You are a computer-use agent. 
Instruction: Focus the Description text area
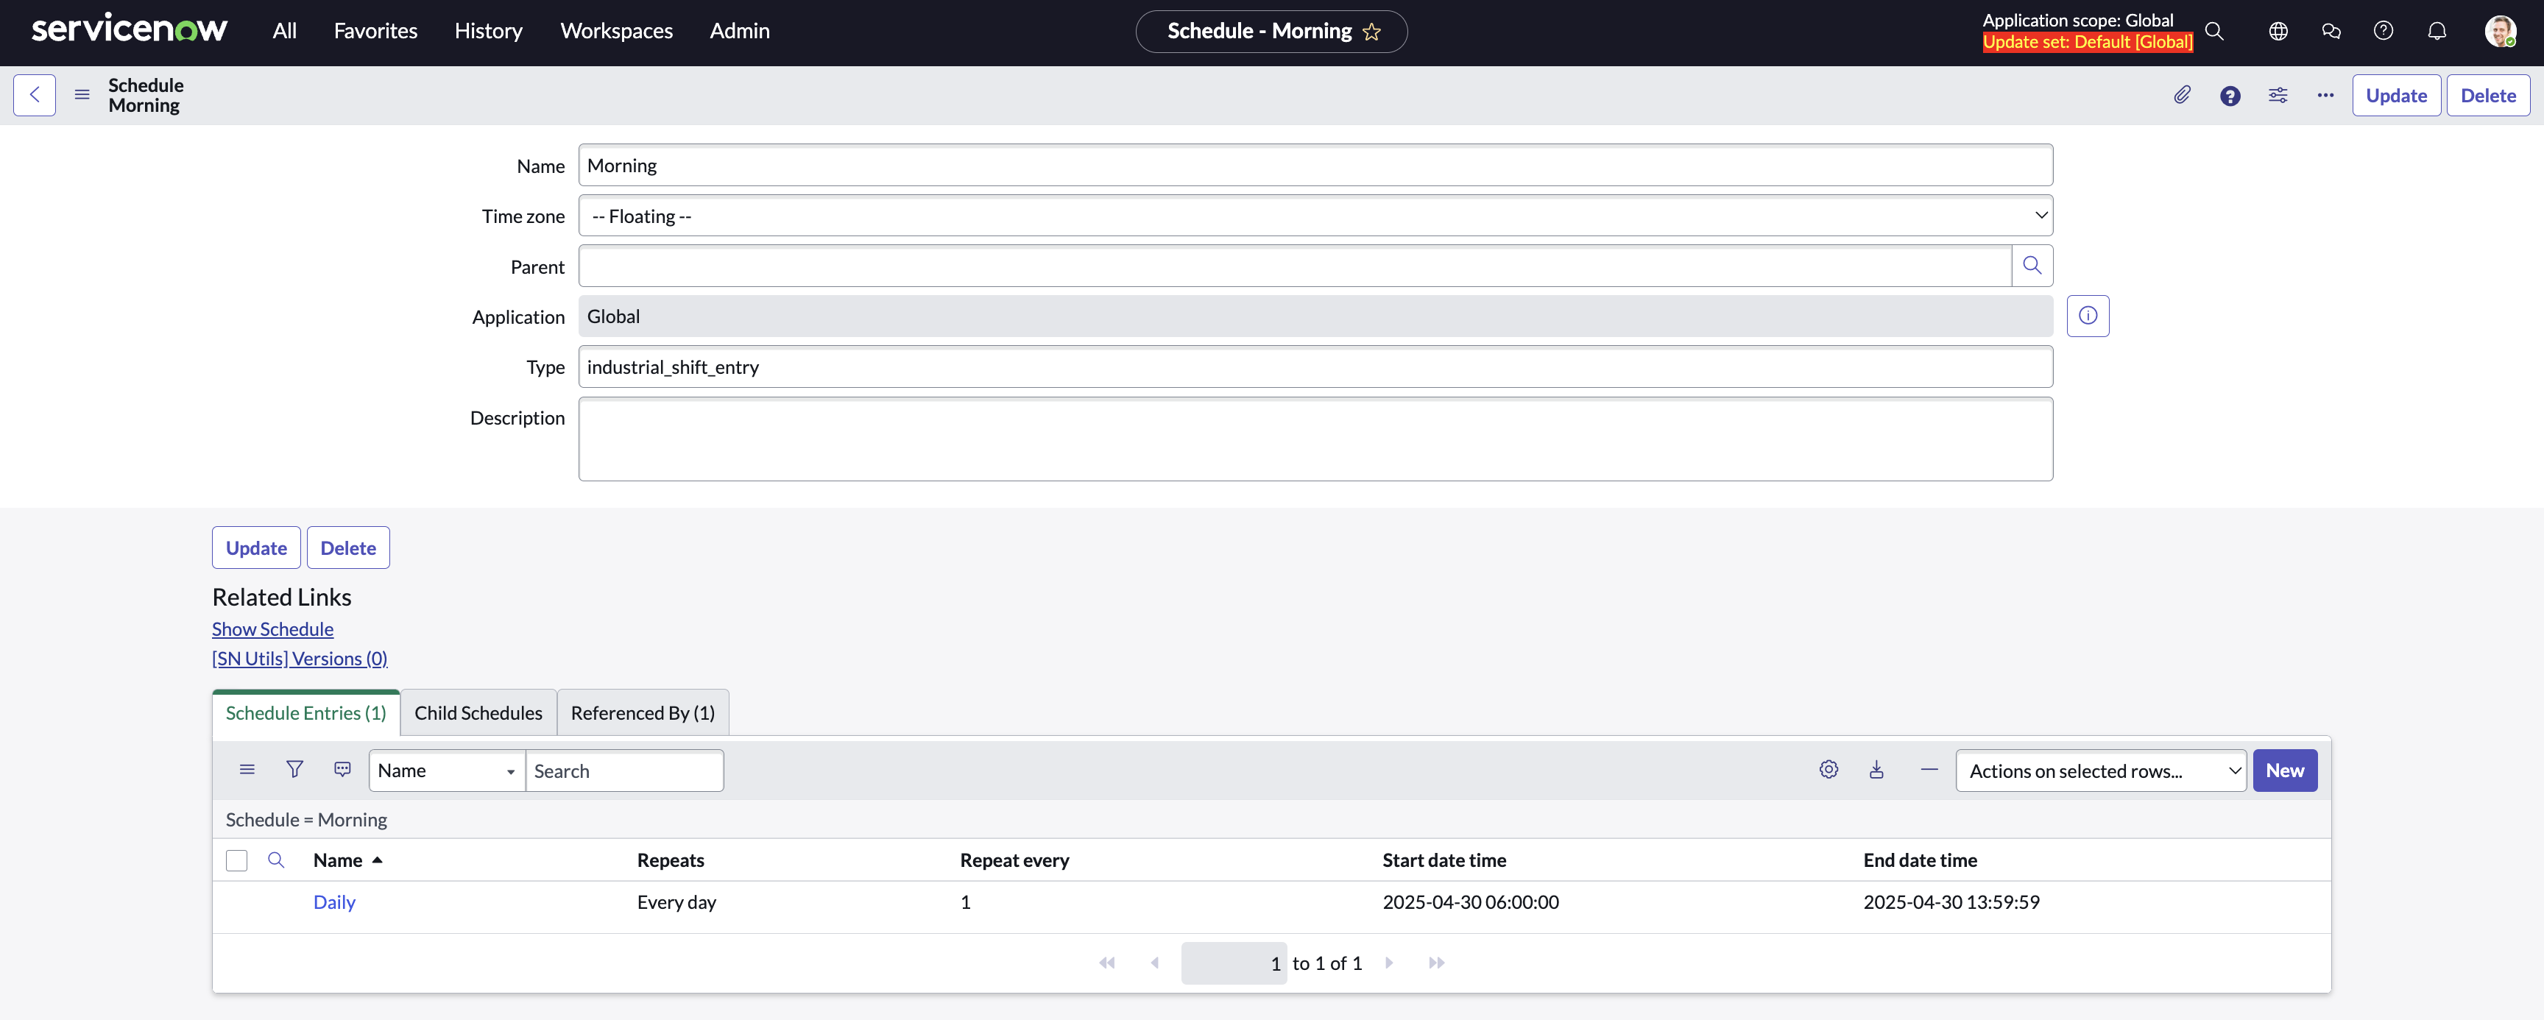pos(1315,439)
